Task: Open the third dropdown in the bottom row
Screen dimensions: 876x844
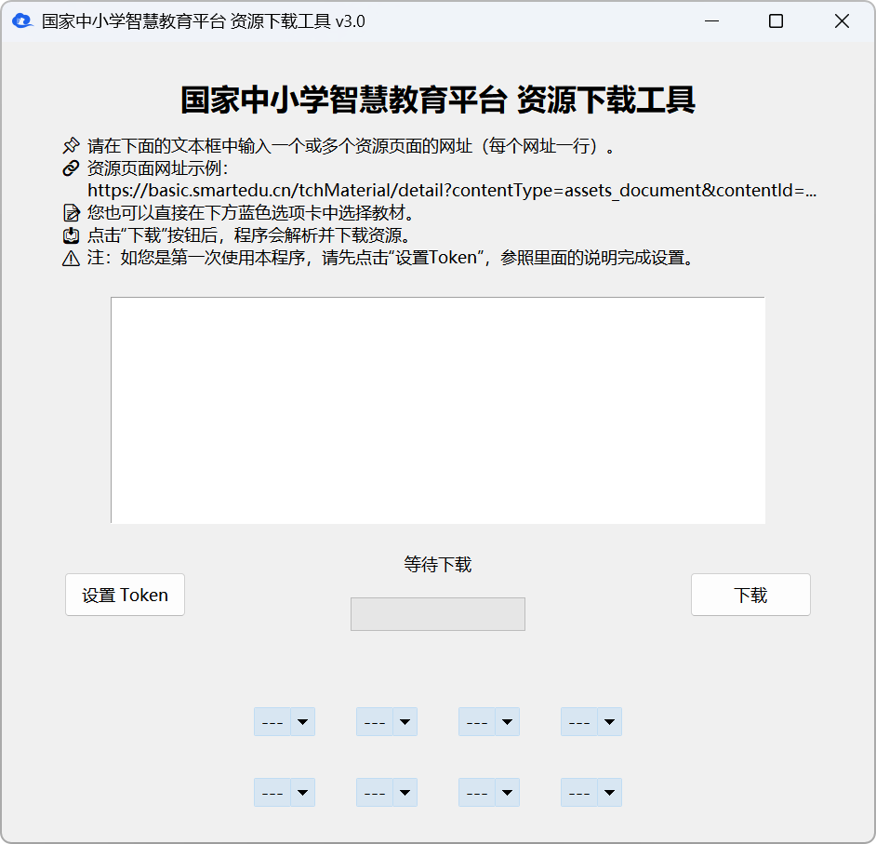Action: tap(488, 792)
